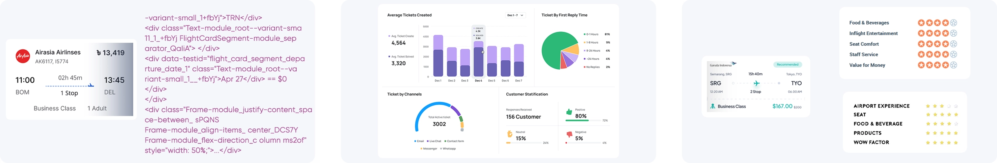
Task: Click the Business Class label on the AirAsia card
Action: (x=55, y=108)
